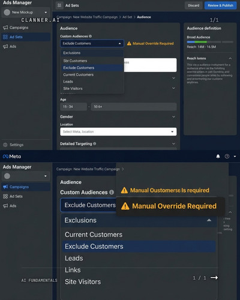Click warning triangle beside small Manual Override Required
Viewport: 240px width, 300px height.
[129, 43]
